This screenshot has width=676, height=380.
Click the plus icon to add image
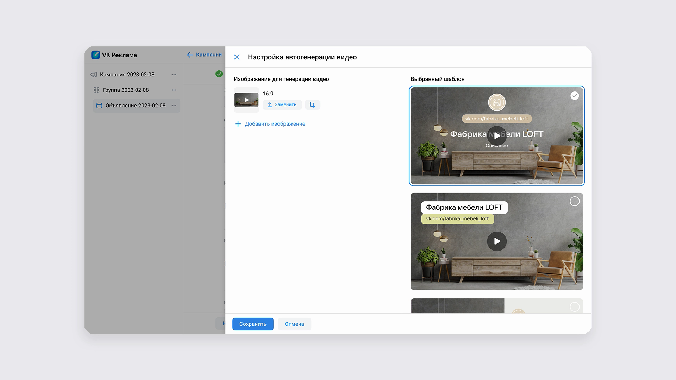(238, 124)
